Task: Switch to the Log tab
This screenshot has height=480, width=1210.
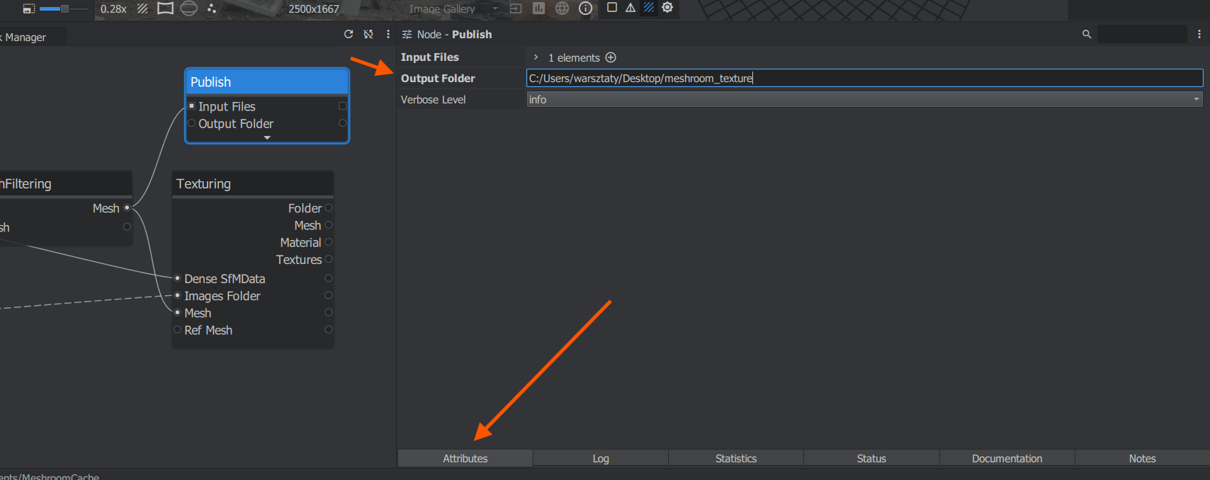Action: tap(601, 458)
